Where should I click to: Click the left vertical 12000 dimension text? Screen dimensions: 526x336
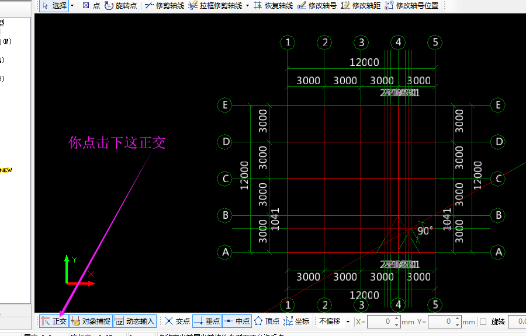click(x=244, y=176)
